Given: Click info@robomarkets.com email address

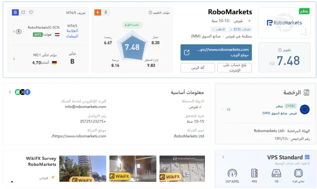Looking at the screenshot, I should tap(85, 107).
